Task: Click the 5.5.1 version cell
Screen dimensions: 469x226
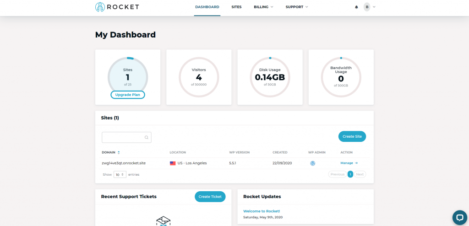Action: click(x=233, y=163)
